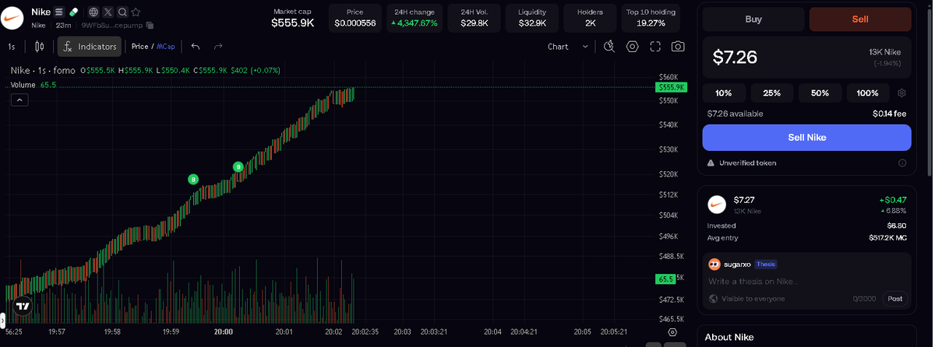The image size is (935, 347).
Task: Choose the 25% sell amount
Action: [x=772, y=93]
